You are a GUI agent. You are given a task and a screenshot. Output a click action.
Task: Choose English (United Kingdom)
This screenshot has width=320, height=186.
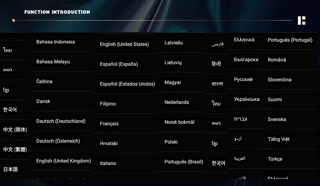64,161
